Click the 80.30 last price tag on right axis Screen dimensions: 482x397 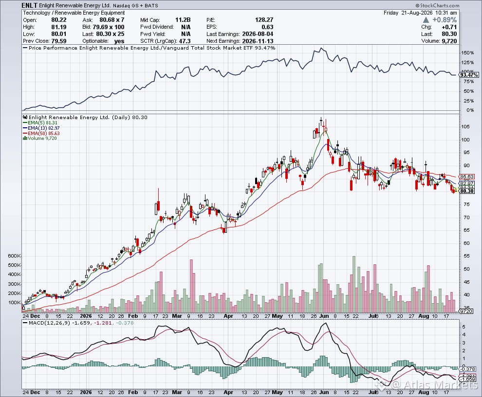[466, 191]
